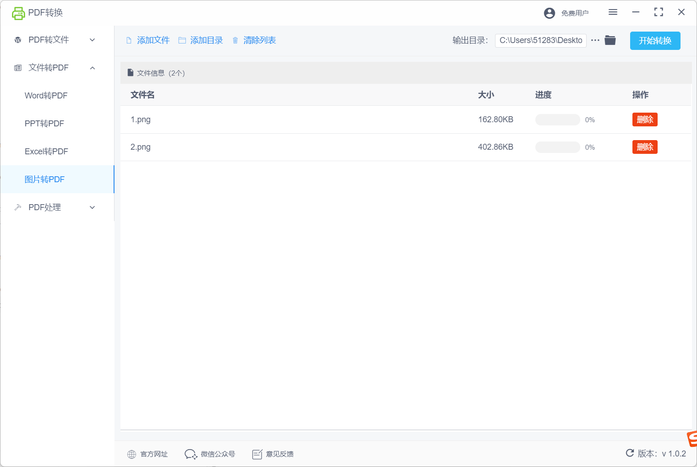Select Word转PDF in the sidebar
The height and width of the screenshot is (467, 697).
click(57, 96)
